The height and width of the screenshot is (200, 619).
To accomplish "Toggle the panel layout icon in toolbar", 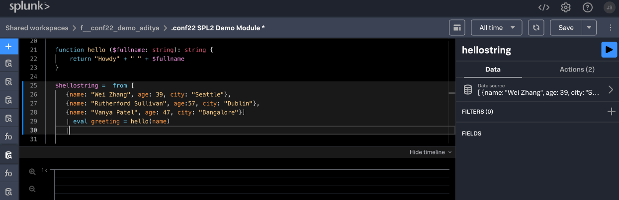I will coord(457,28).
